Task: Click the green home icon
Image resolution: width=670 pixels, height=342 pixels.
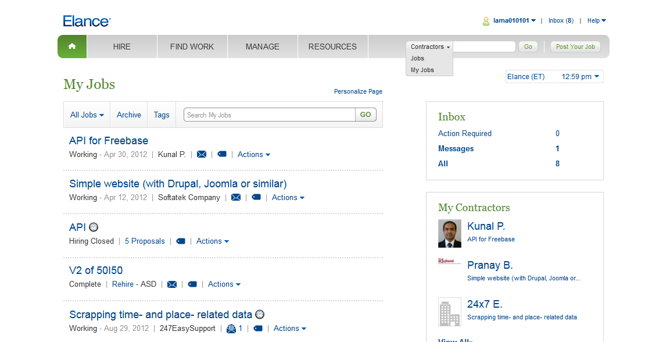Action: pyautogui.click(x=72, y=47)
